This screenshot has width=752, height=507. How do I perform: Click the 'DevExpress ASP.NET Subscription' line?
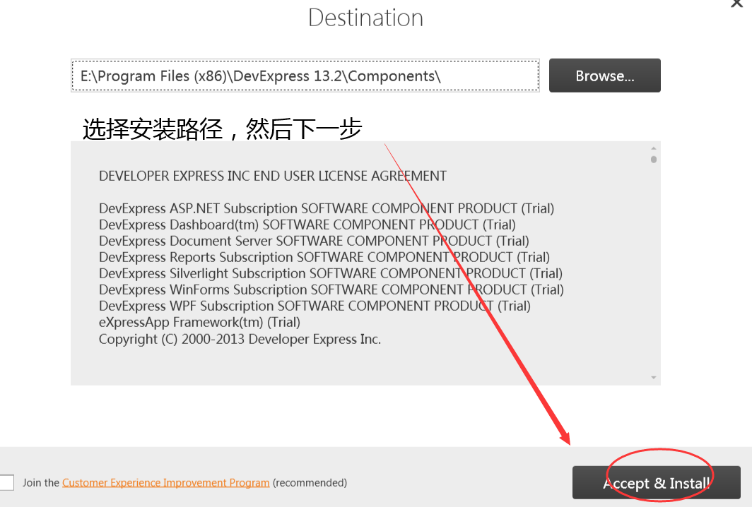pyautogui.click(x=327, y=208)
